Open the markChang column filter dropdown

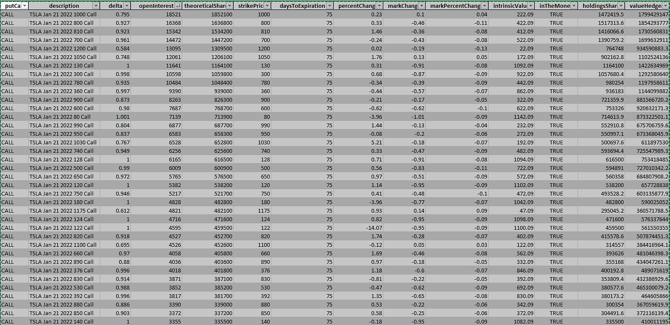pyautogui.click(x=421, y=6)
